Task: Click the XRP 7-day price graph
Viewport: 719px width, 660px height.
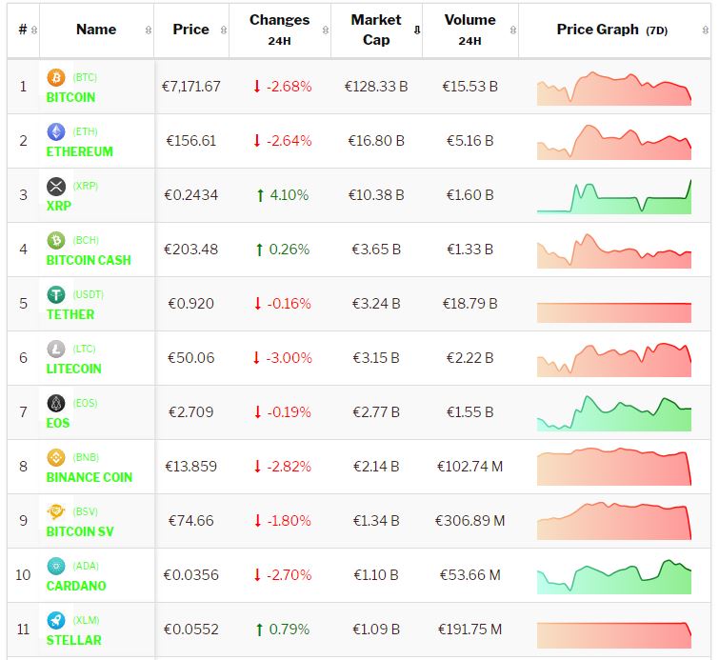Action: click(x=613, y=196)
